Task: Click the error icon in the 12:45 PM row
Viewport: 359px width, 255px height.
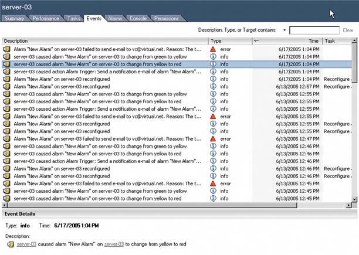Action: [x=214, y=183]
